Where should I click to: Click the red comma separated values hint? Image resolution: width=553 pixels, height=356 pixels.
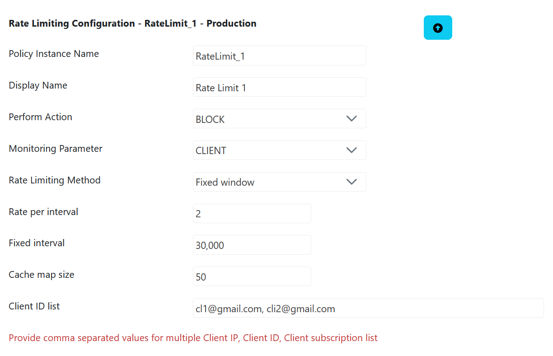(x=193, y=338)
